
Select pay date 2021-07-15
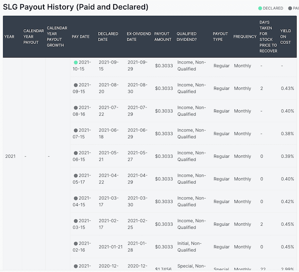click(x=82, y=133)
